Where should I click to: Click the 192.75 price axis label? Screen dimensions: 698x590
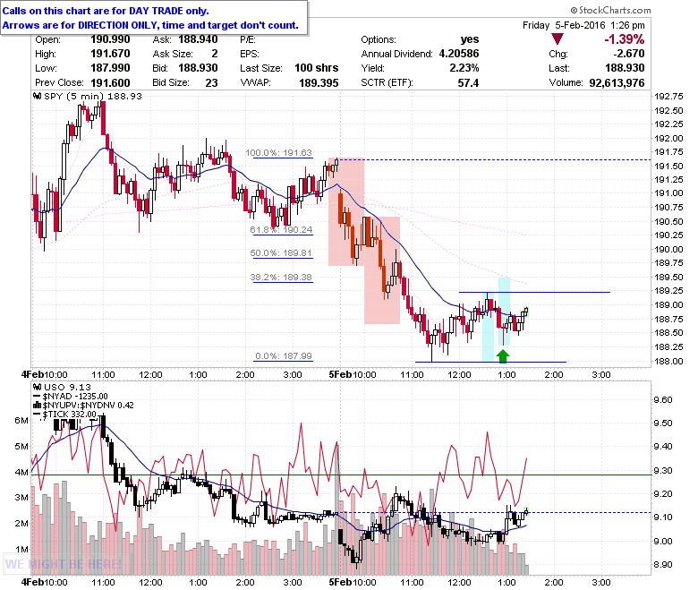click(668, 96)
